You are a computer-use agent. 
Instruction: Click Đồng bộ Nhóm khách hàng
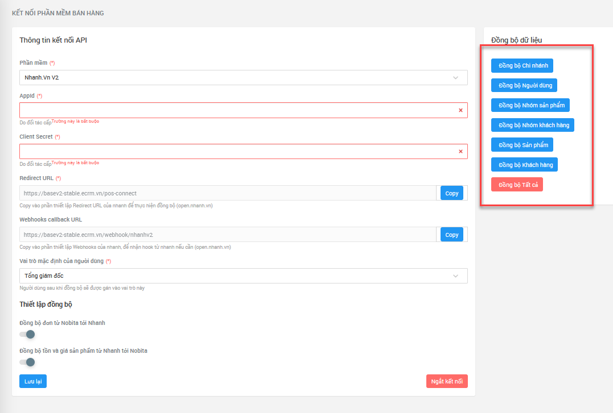pyautogui.click(x=532, y=125)
